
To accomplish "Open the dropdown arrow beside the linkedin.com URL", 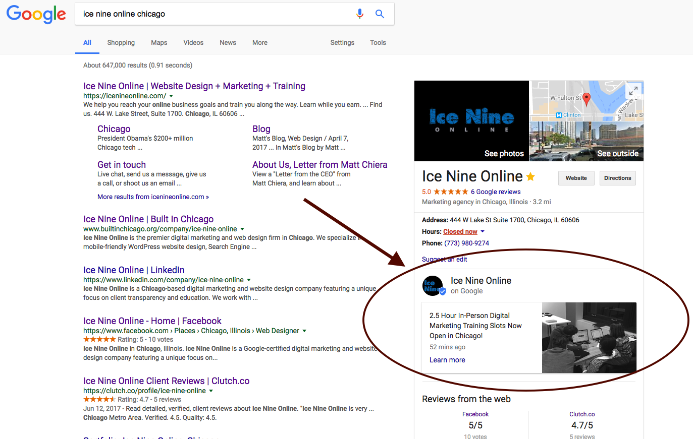I will click(249, 280).
